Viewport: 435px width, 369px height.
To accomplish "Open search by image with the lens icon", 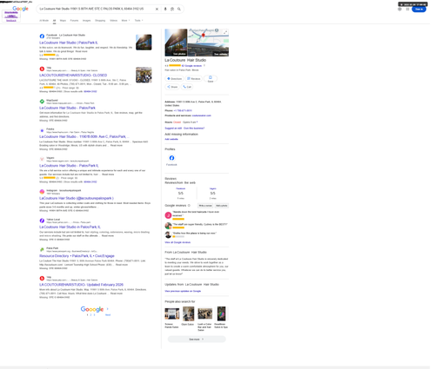I will click(x=172, y=9).
